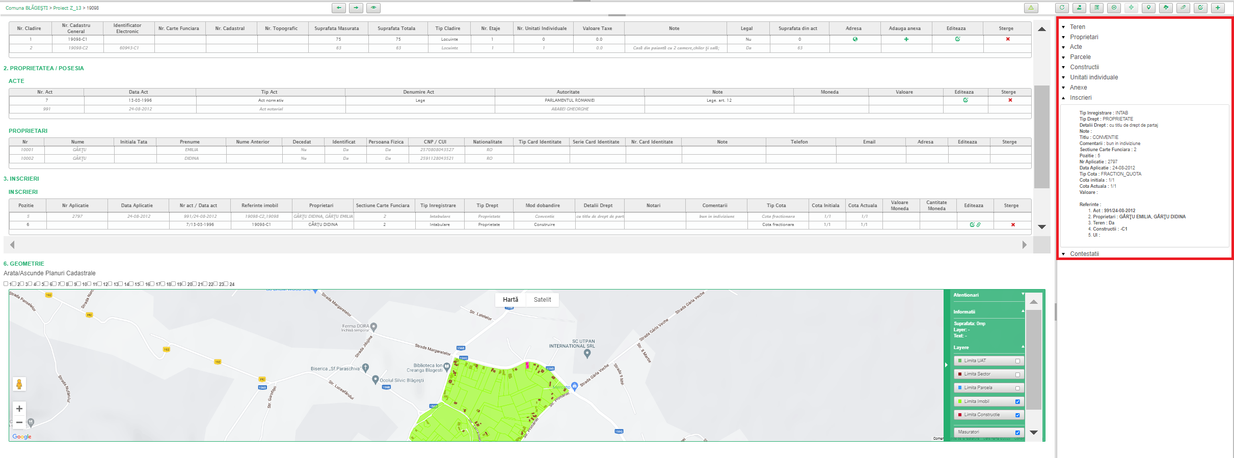Screen dimensions: 1234x458
Task: Click the cloud upload toolbar button
Action: coord(1166,8)
